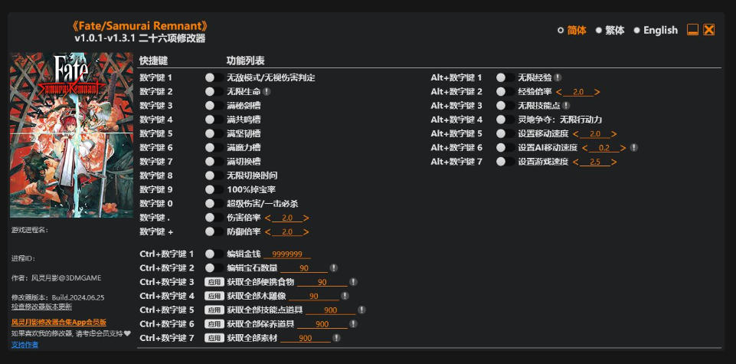Enable 无限生命 toggle
Viewport: 736px width, 364px height.
click(214, 92)
